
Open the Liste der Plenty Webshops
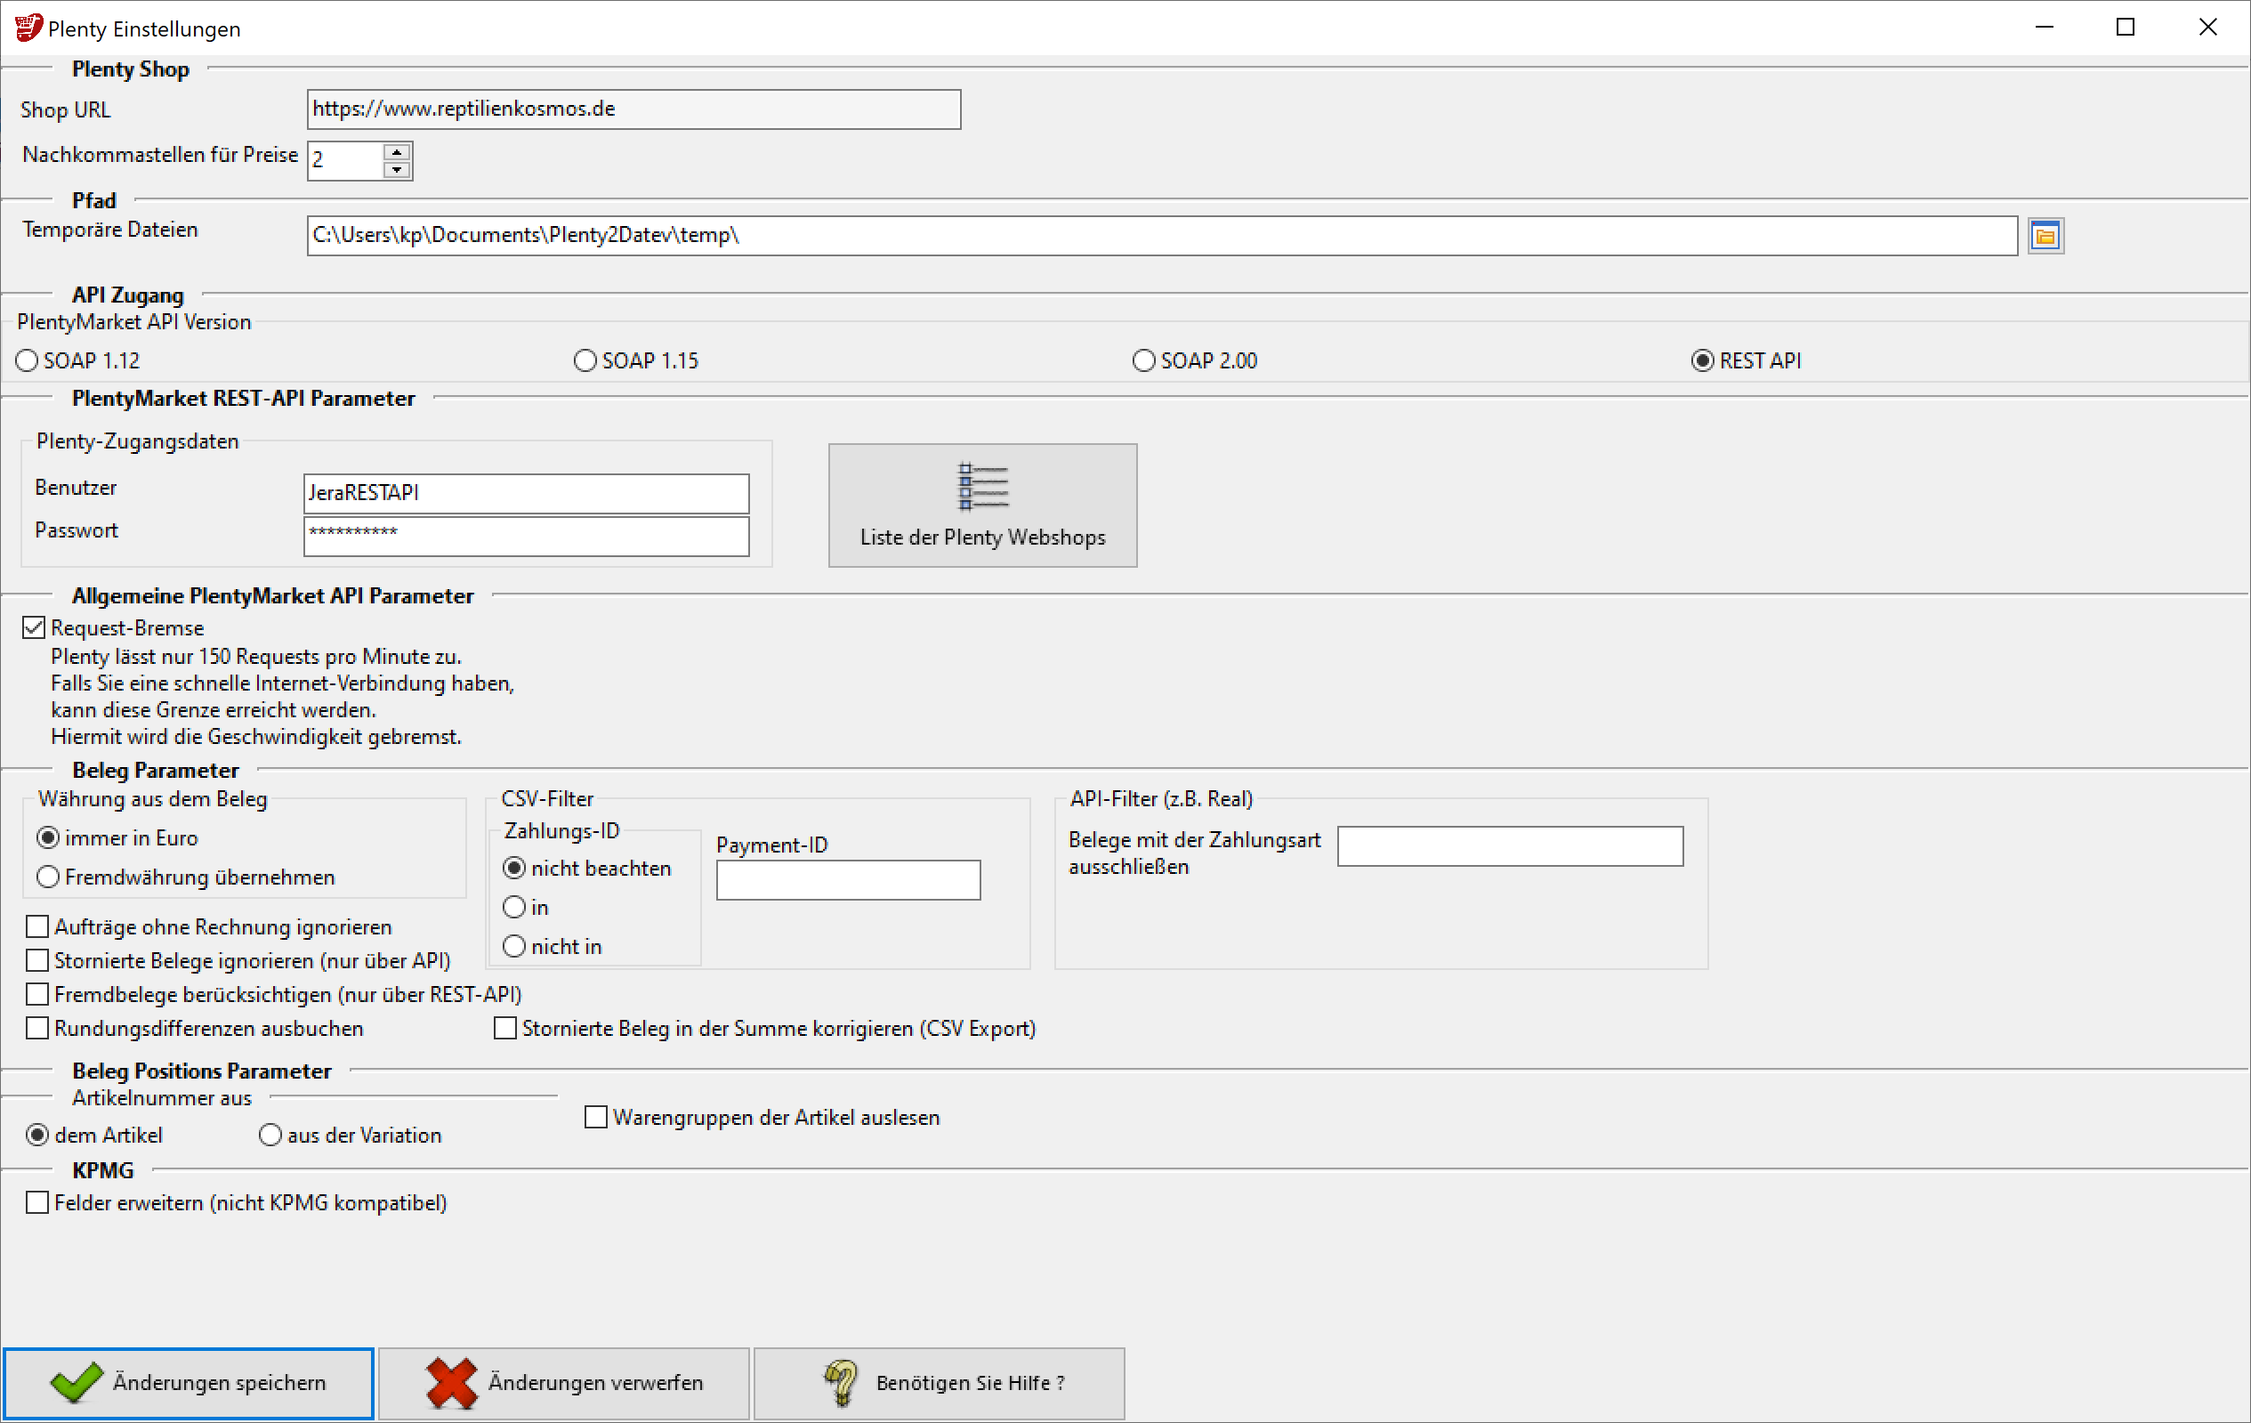981,505
